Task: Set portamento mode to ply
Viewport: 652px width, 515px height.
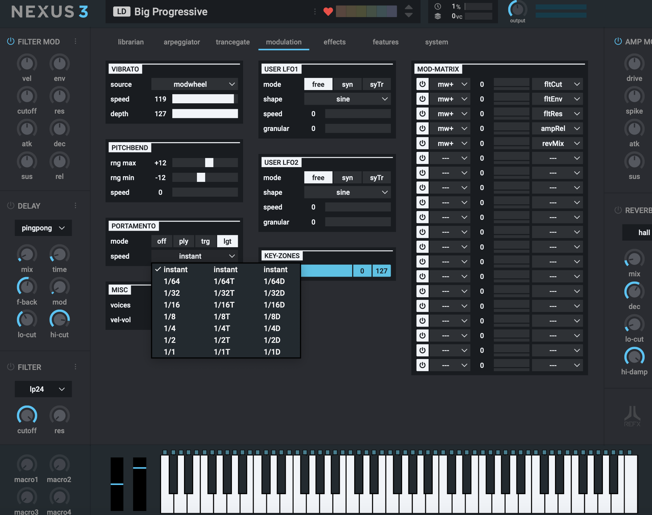Action: pos(183,241)
